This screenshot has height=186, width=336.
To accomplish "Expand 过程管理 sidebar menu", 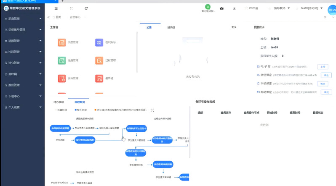I will (x=22, y=52).
